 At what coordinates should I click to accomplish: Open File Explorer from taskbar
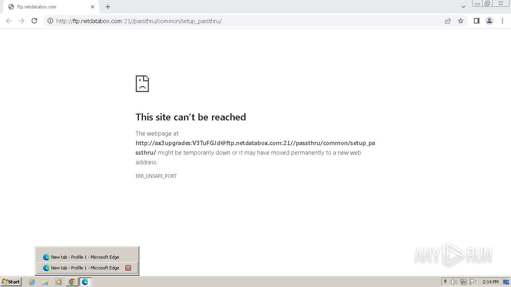[45, 282]
